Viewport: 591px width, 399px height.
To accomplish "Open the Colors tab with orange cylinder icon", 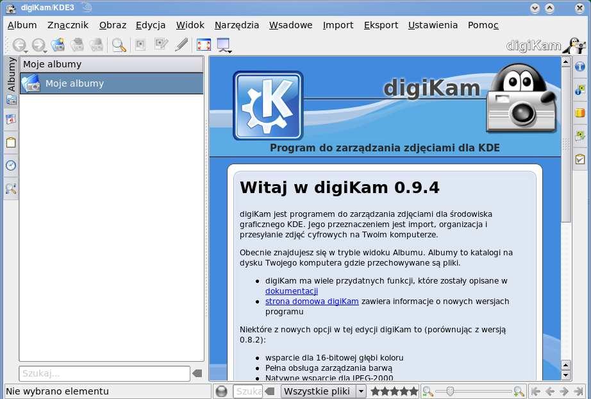I will pos(580,113).
